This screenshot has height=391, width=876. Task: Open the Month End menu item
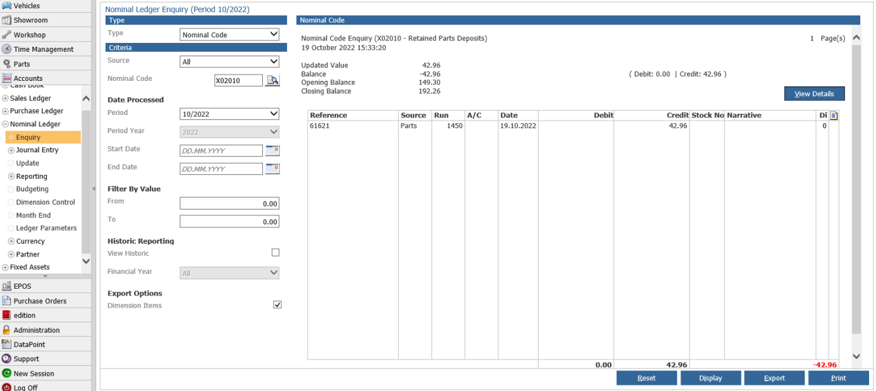click(x=33, y=215)
